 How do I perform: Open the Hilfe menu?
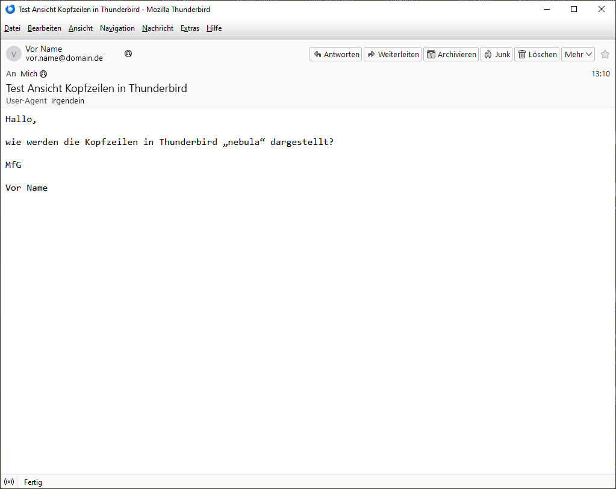214,28
